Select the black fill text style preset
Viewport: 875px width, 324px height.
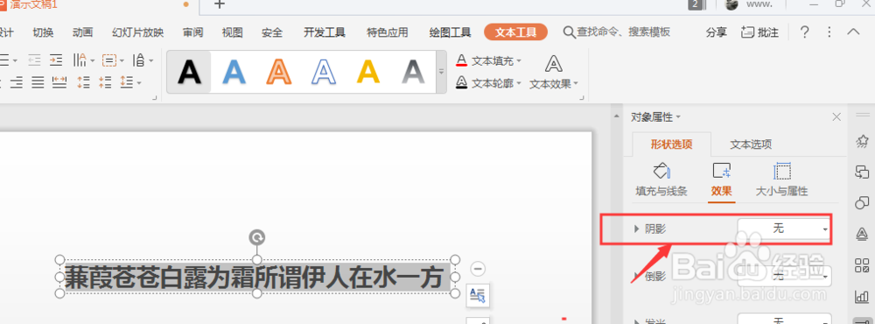point(189,72)
